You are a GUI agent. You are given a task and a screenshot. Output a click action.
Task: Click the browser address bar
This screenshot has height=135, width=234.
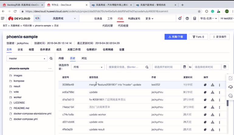coord(110,11)
